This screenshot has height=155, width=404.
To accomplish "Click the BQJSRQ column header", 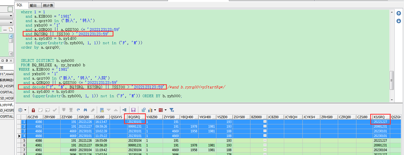I will pyautogui.click(x=134, y=117).
